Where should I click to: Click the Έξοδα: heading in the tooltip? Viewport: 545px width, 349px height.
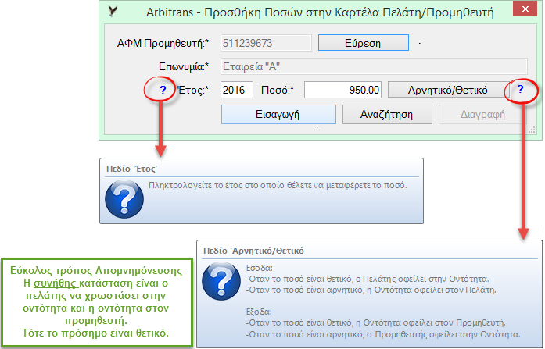click(x=259, y=312)
